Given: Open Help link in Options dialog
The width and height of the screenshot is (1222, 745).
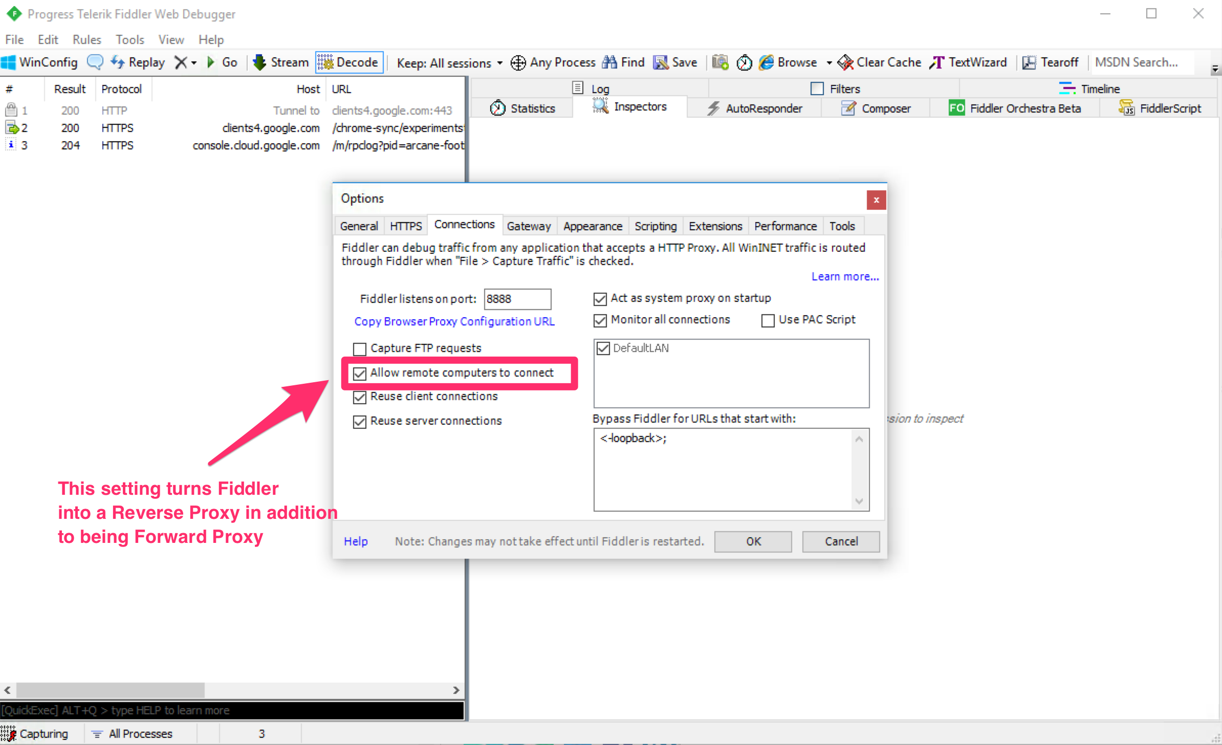Looking at the screenshot, I should click(356, 541).
